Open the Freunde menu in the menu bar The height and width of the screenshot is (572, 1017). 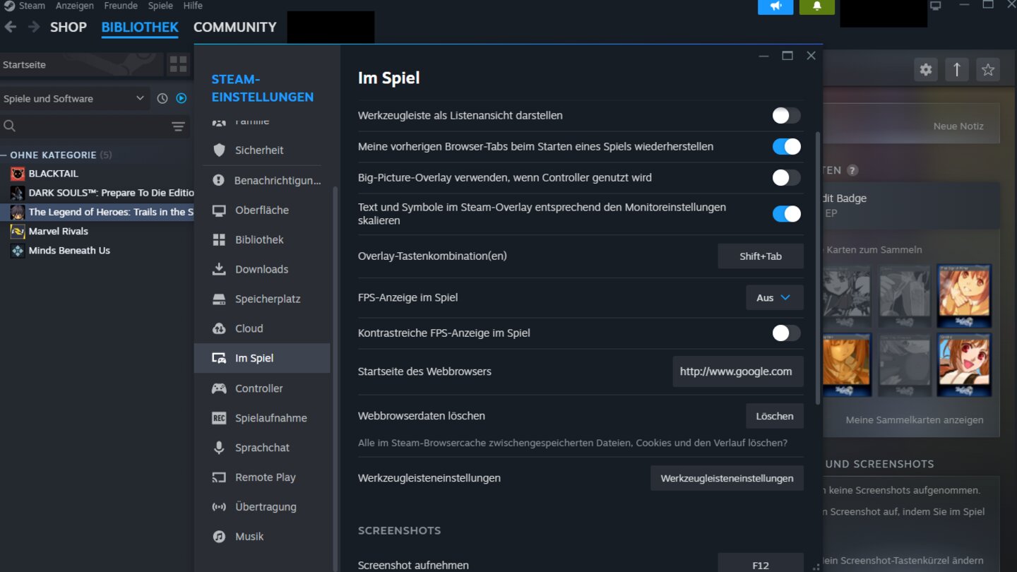pos(120,6)
